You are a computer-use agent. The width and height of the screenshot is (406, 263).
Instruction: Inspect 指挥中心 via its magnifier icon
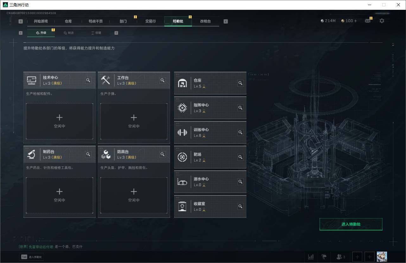coord(240,108)
